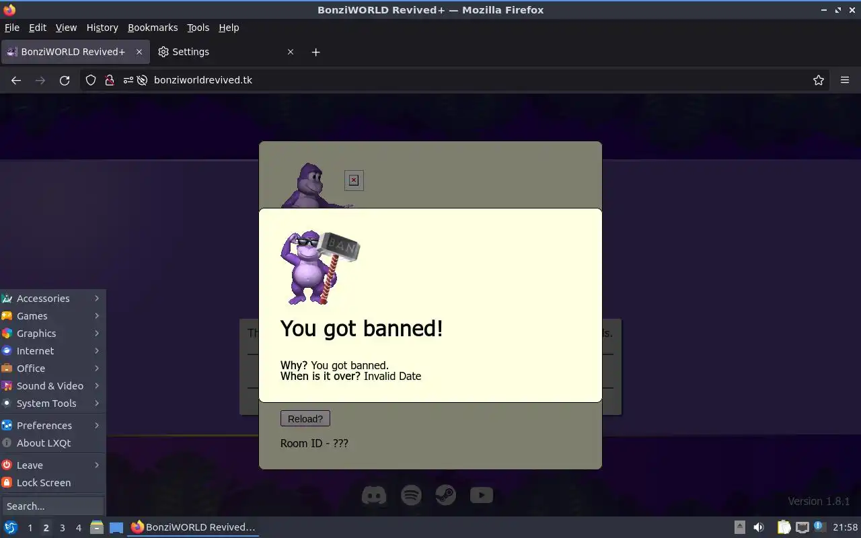
Task: Click the 21:58 clock in taskbar
Action: [846, 527]
